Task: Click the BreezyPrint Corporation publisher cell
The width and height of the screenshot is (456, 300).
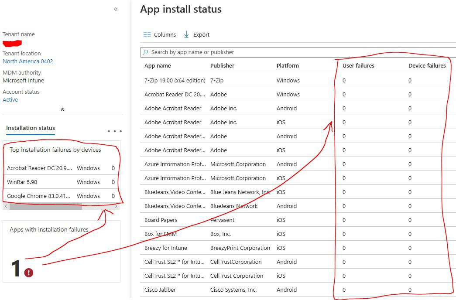Action: [240, 248]
